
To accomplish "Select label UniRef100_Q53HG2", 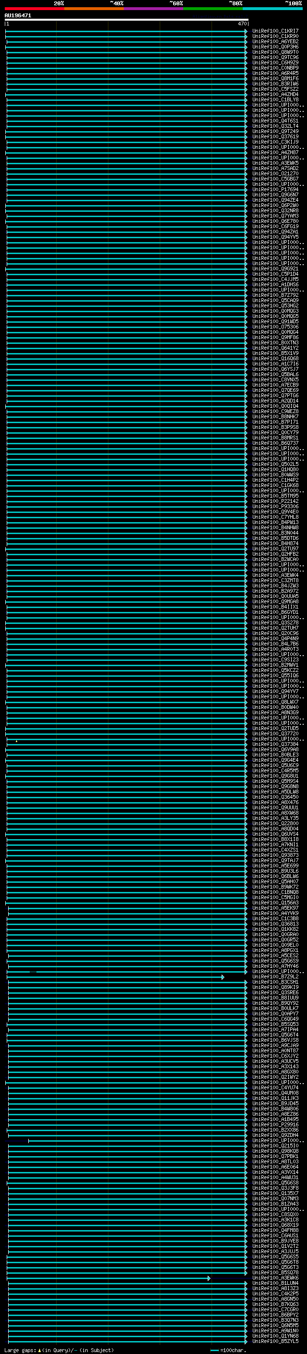I will 275,305.
